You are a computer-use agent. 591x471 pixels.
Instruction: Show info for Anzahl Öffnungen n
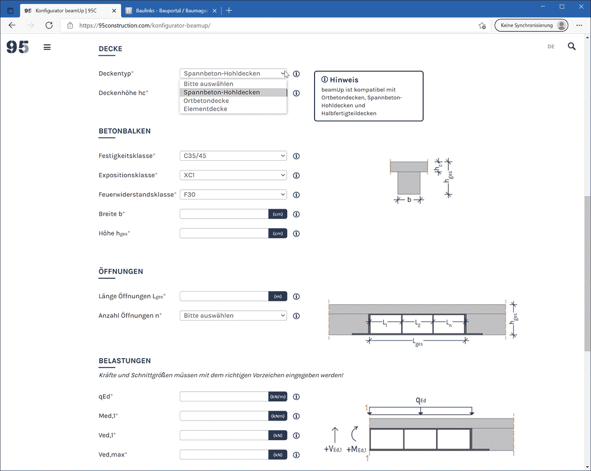296,316
